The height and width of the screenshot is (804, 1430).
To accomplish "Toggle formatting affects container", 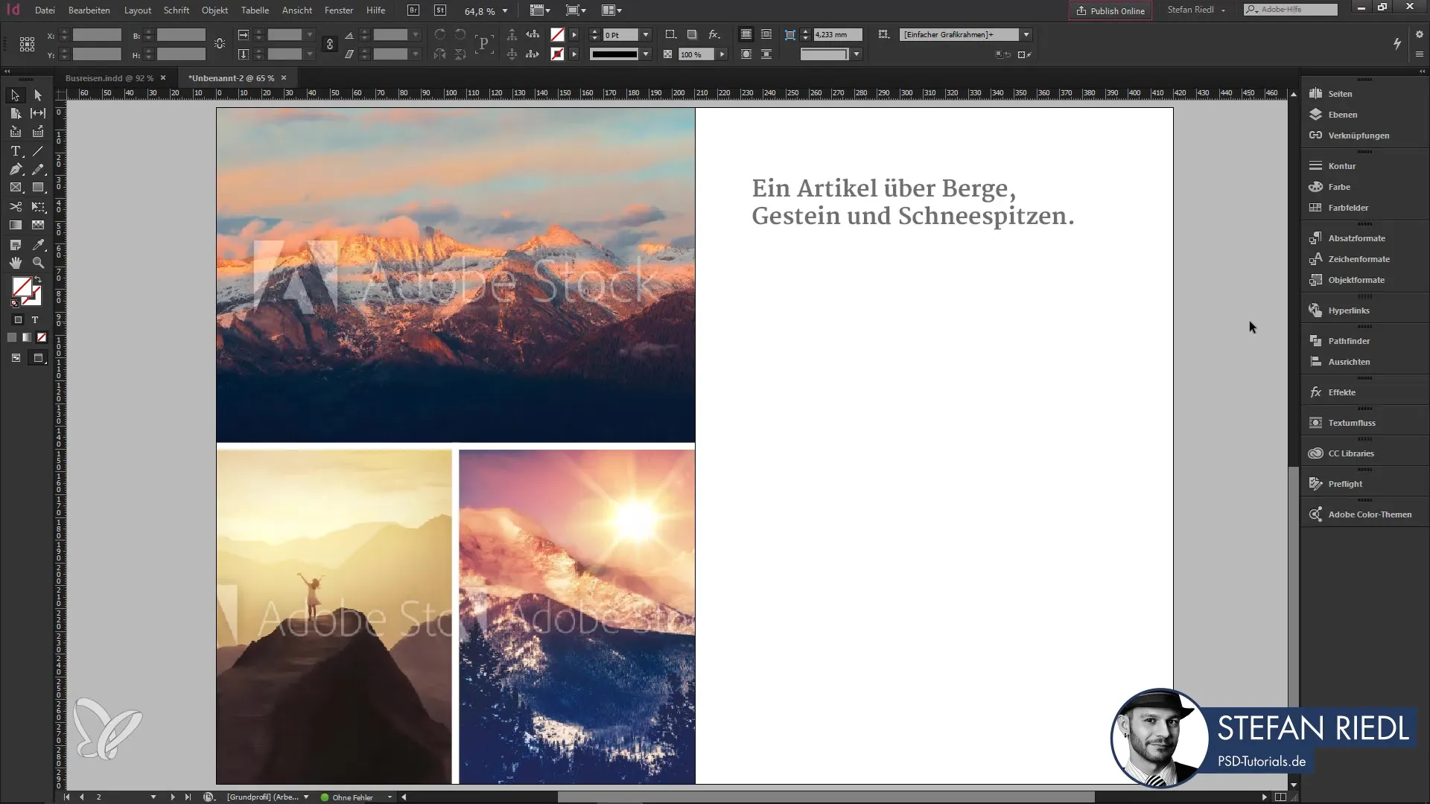I will pos(18,319).
